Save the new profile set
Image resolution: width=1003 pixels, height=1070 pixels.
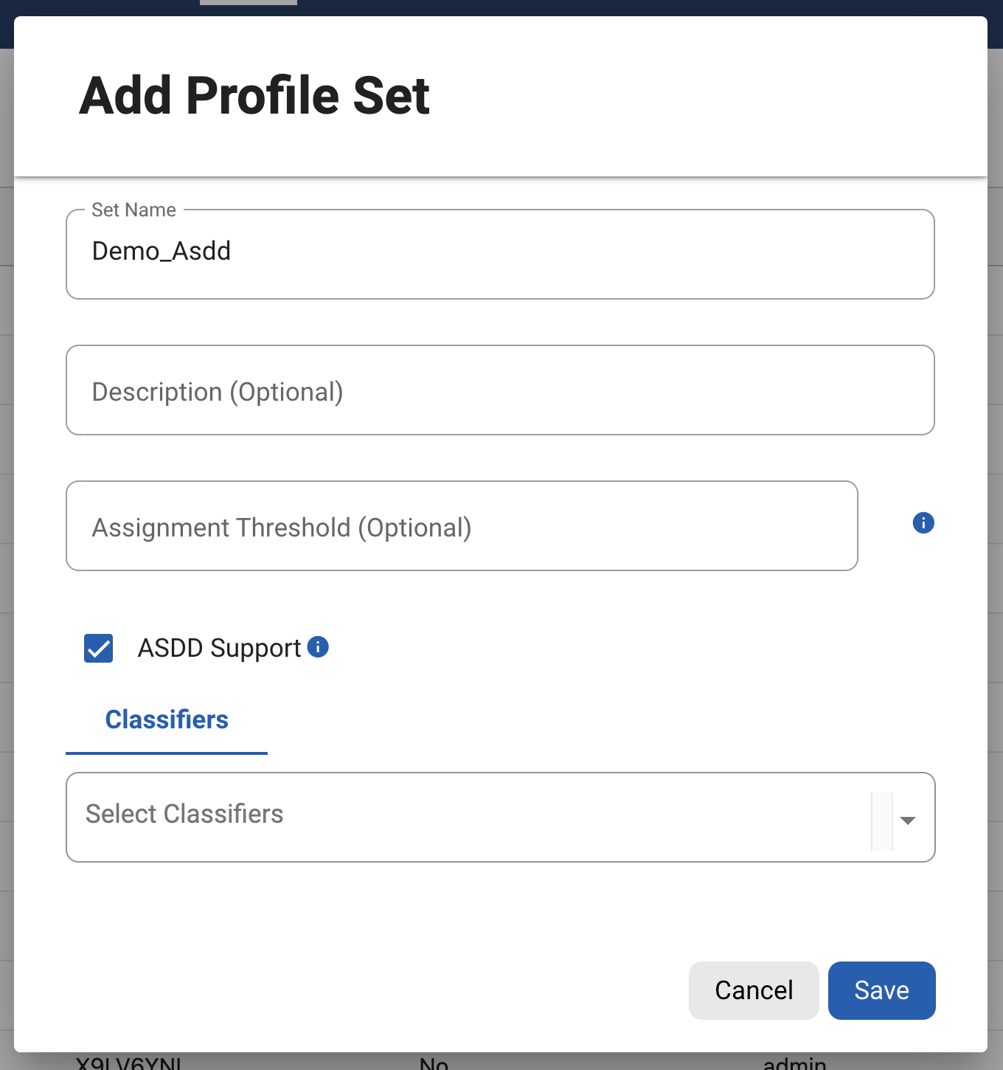(x=881, y=990)
